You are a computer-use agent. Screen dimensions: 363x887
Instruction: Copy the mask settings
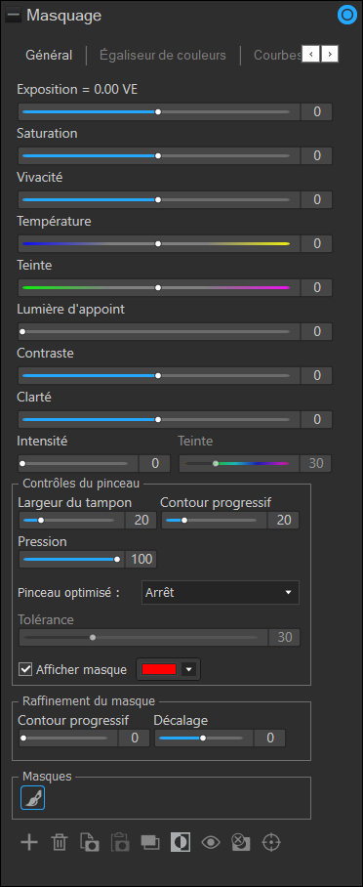(90, 842)
